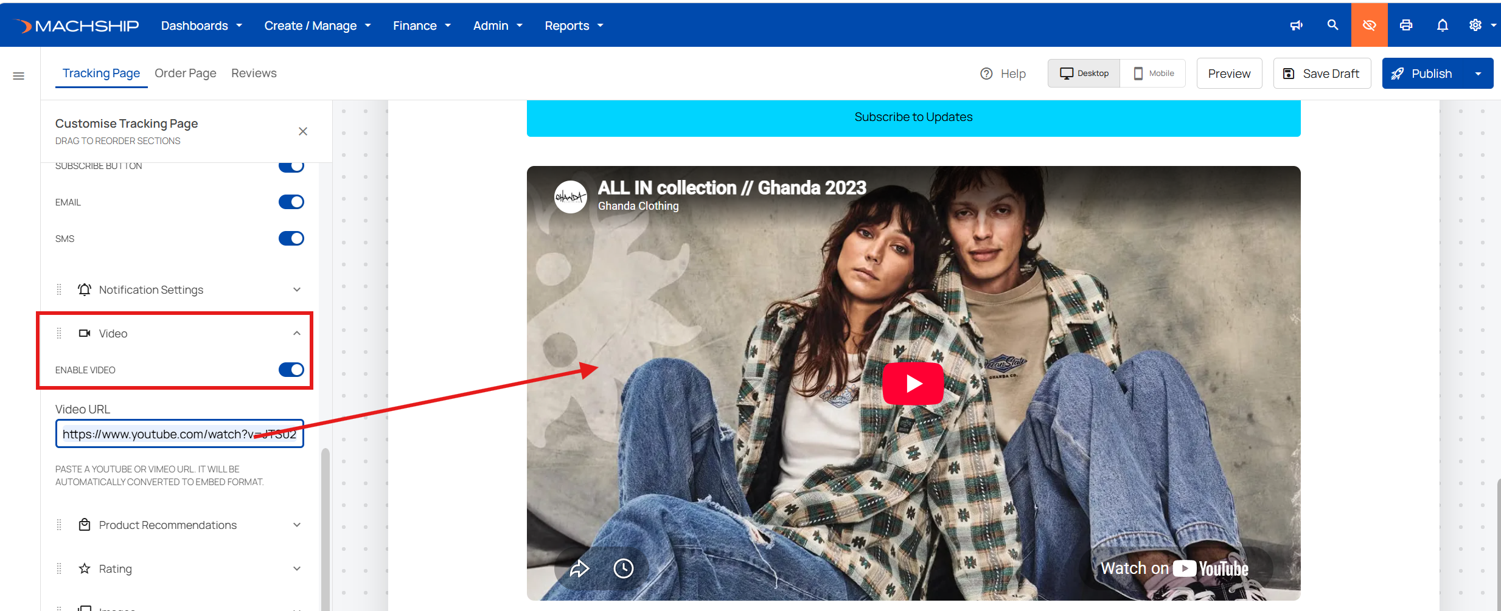Open the Reports dropdown menu
1501x611 pixels.
574,26
